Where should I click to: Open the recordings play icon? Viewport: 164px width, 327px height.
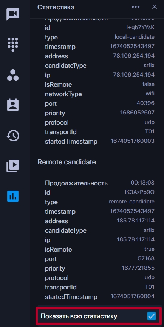13,166
